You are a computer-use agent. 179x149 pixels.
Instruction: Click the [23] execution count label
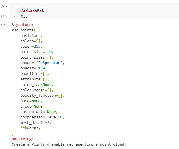coord(4,16)
